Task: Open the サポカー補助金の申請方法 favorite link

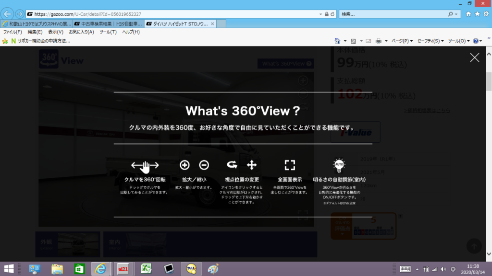Action: (x=41, y=41)
